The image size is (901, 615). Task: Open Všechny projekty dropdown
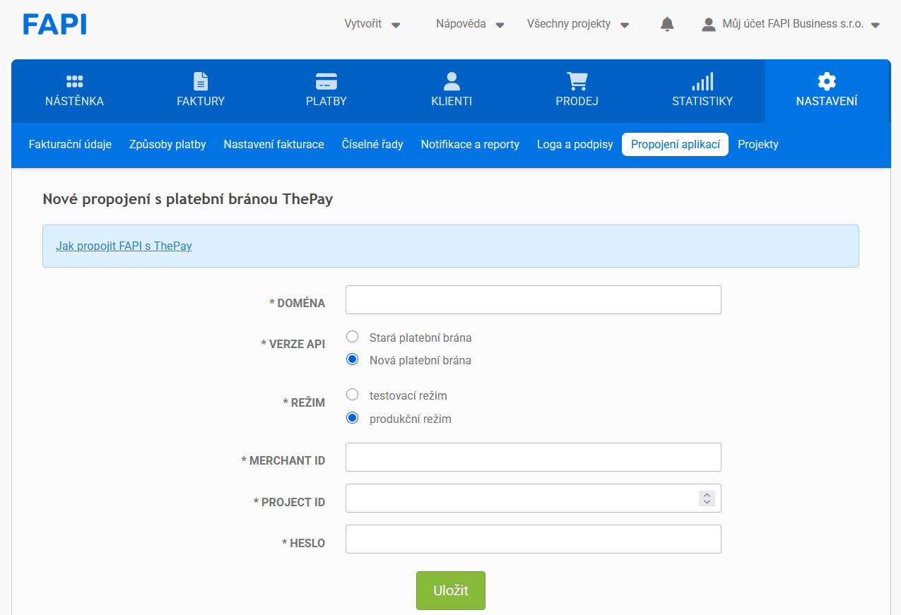click(578, 24)
